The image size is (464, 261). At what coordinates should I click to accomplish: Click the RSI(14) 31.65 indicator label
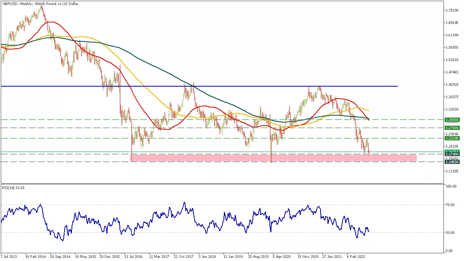[x=13, y=188]
